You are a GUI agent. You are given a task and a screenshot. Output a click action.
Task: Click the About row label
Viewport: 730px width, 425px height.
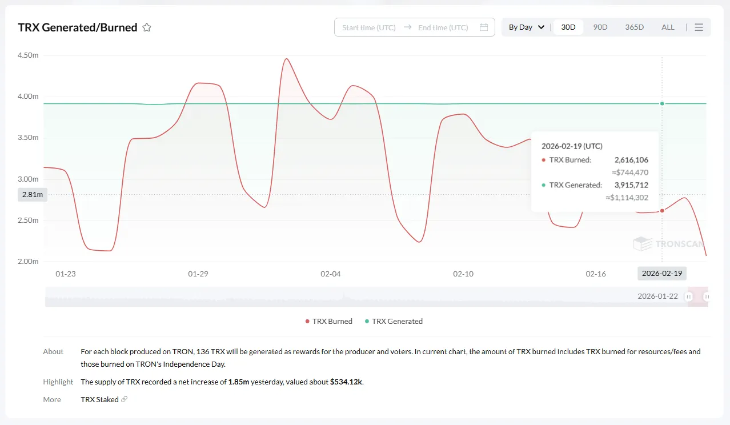point(53,352)
